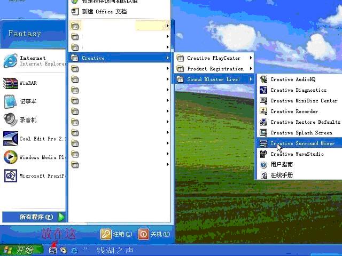Select Creative Splash Screen entry
Image resolution: width=342 pixels, height=256 pixels.
click(301, 133)
